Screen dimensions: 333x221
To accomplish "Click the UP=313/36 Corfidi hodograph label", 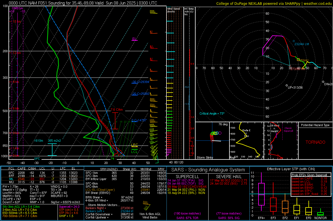I will click(295, 87).
